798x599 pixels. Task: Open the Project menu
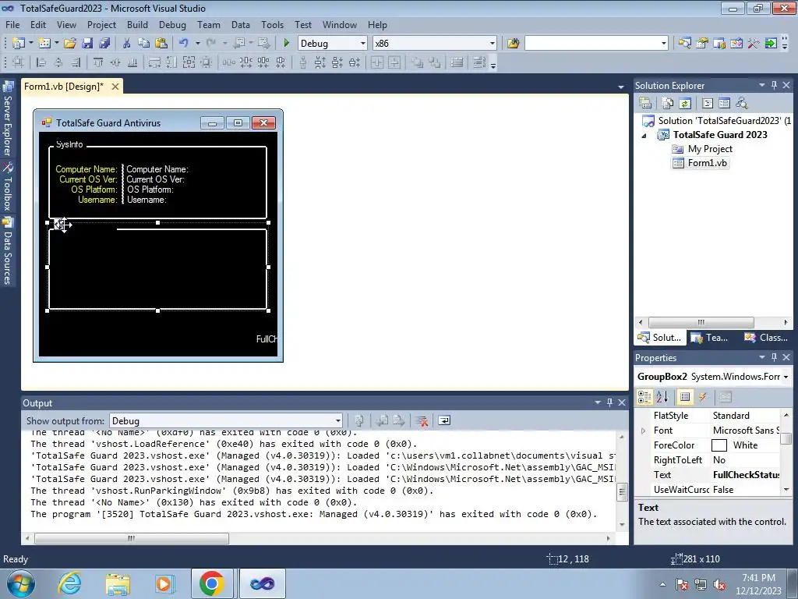click(x=101, y=24)
